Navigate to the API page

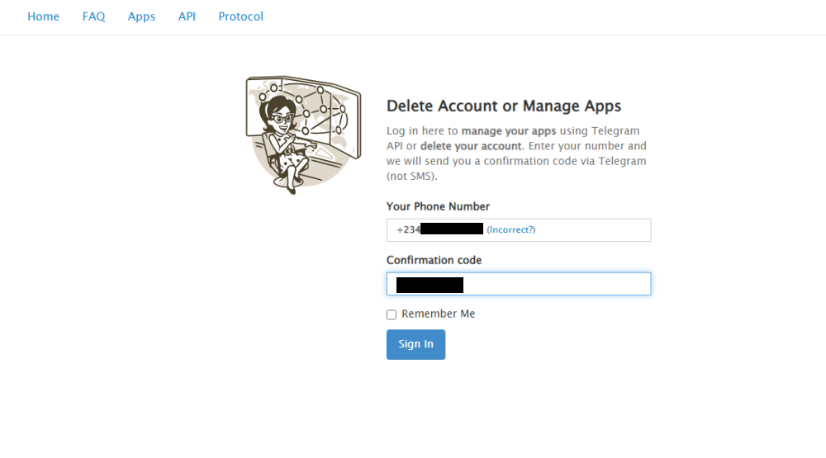(187, 17)
